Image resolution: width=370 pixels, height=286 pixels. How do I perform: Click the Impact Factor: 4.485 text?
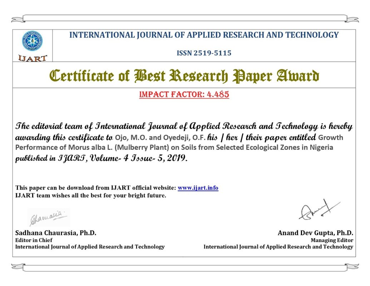(184, 94)
